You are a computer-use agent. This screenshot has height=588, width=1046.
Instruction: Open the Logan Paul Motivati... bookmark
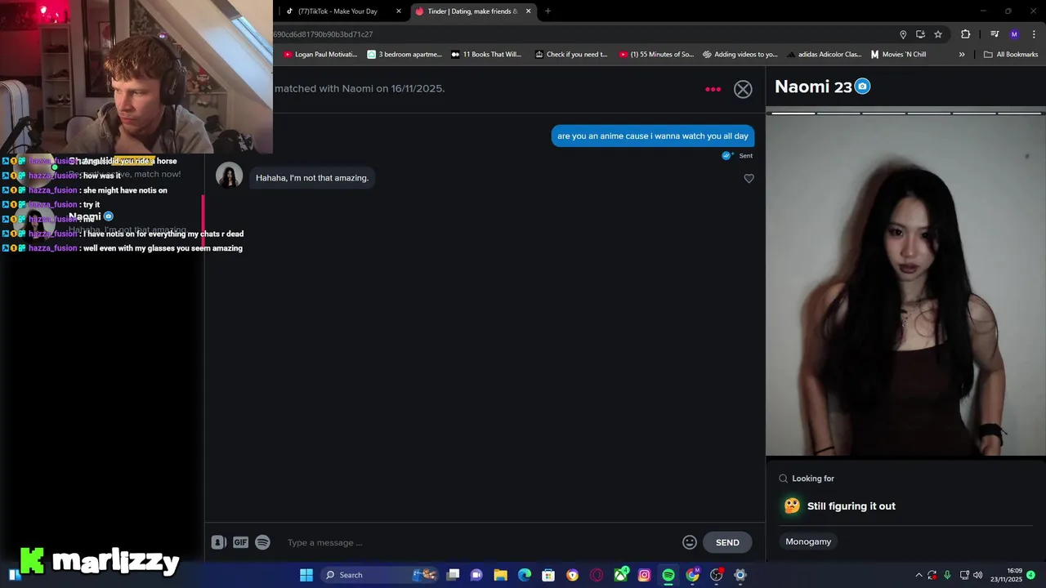click(x=321, y=55)
